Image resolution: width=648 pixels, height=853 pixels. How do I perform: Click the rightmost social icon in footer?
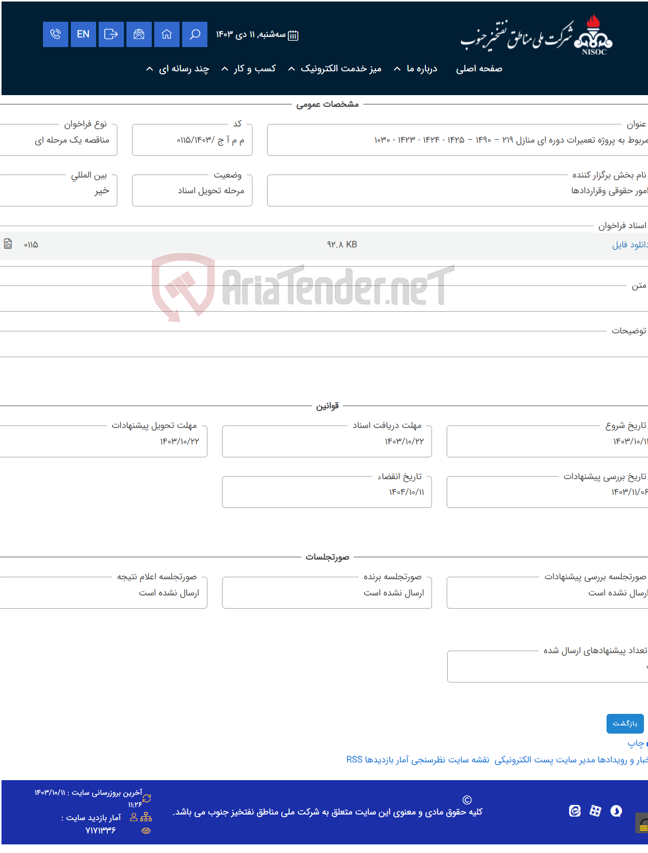(616, 811)
